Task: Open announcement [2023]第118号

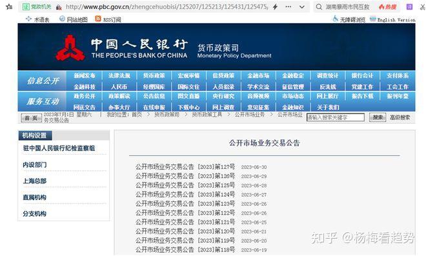Action: (185, 250)
